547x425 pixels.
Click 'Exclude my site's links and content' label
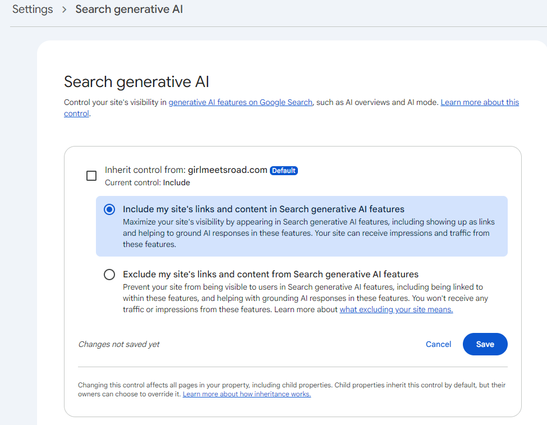(270, 275)
